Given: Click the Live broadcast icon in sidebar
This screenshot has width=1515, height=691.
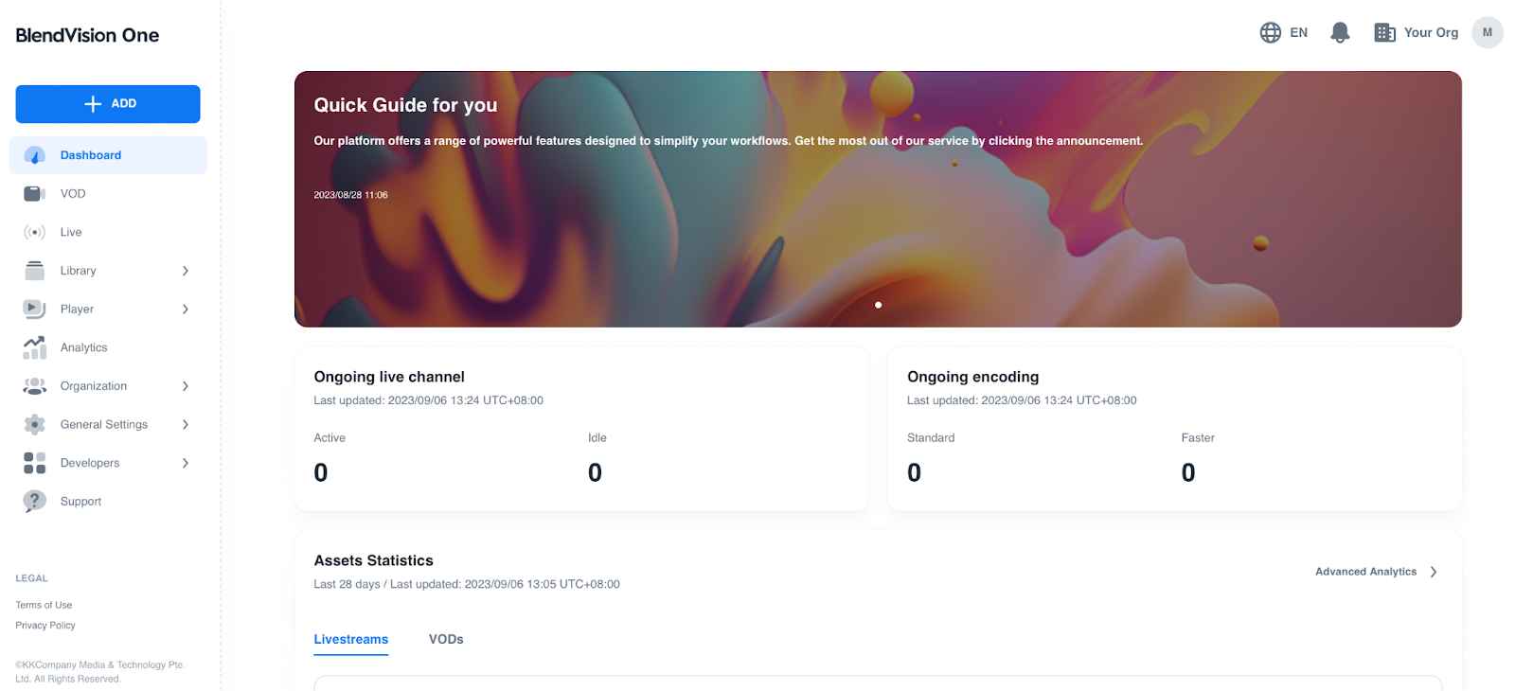Looking at the screenshot, I should point(35,233).
